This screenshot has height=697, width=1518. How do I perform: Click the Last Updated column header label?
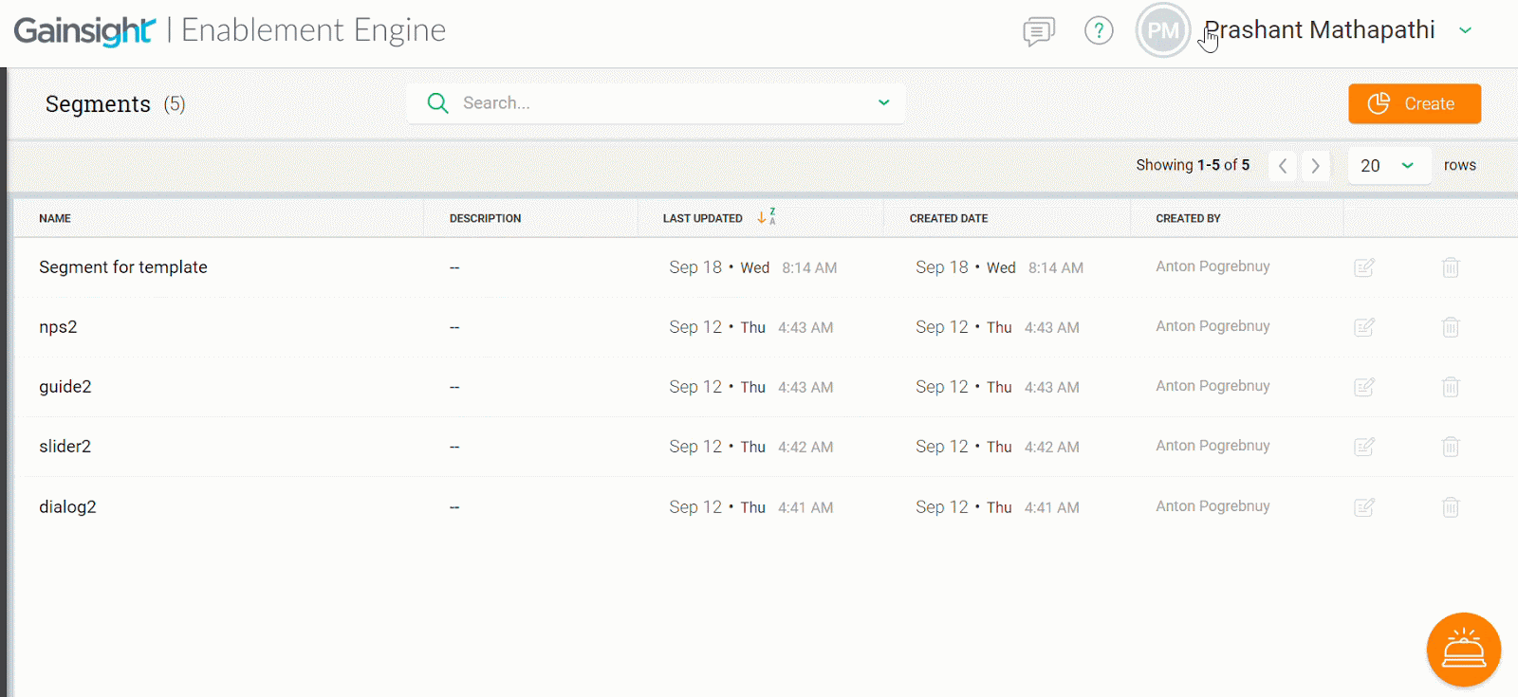coord(702,218)
